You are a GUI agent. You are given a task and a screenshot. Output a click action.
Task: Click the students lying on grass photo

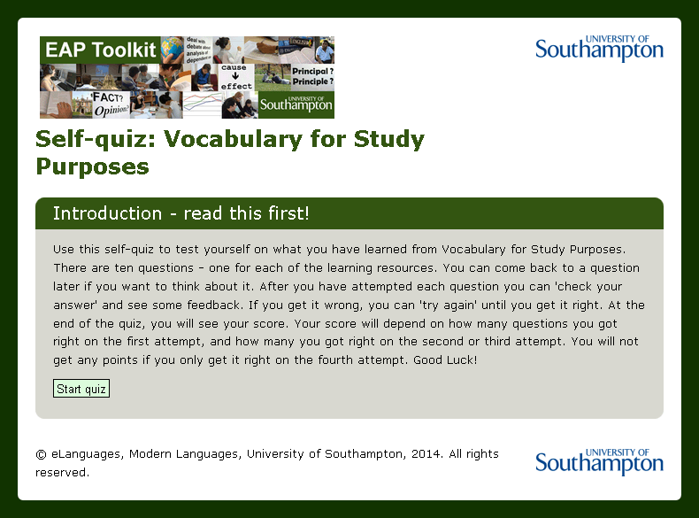click(273, 77)
